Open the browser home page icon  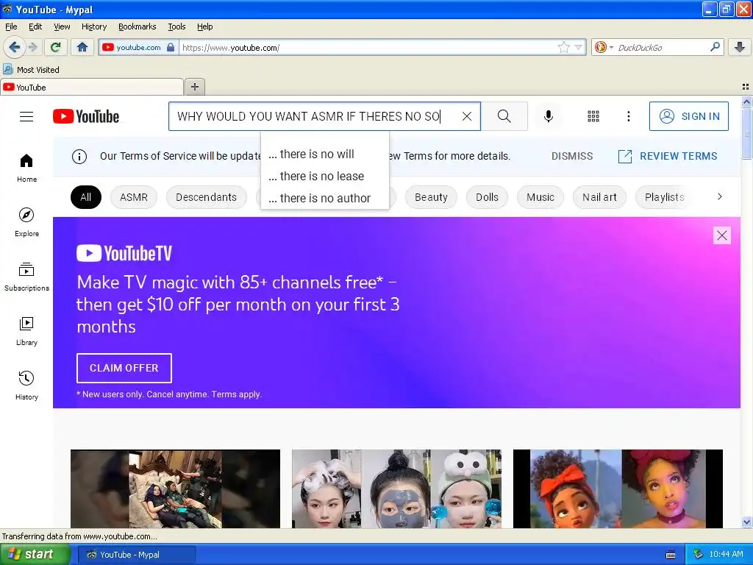[82, 47]
